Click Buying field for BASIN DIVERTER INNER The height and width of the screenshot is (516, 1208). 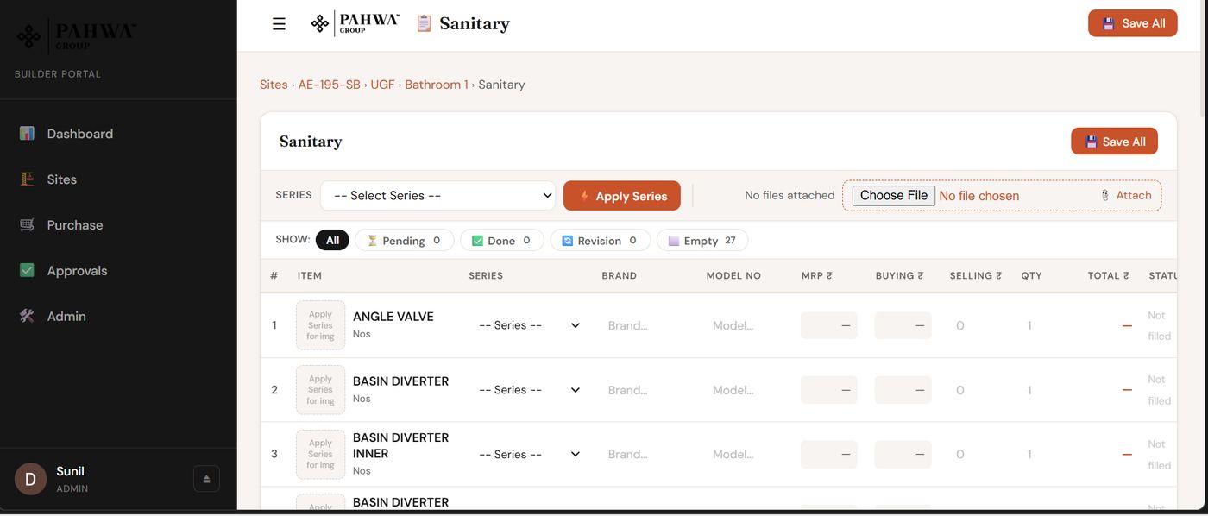[x=903, y=455]
